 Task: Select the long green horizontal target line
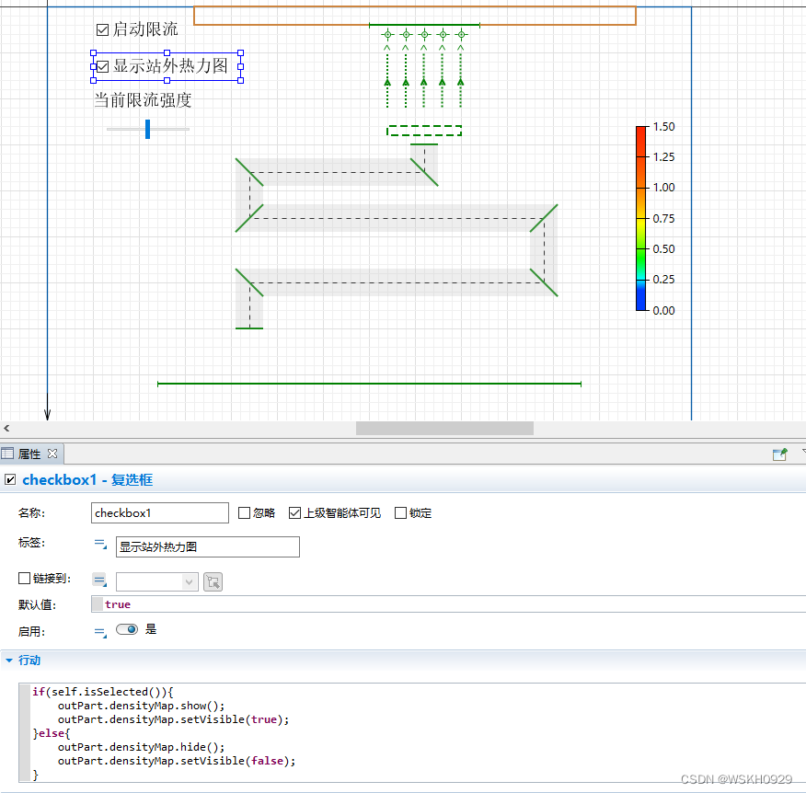(x=369, y=384)
